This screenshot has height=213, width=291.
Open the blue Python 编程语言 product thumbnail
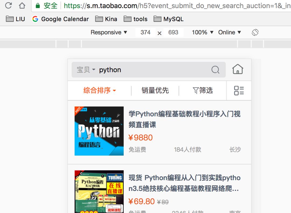[x=99, y=131]
